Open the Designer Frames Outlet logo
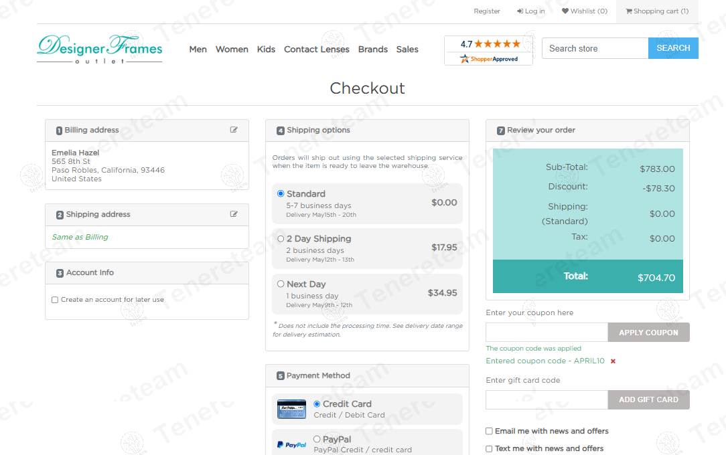 point(100,50)
